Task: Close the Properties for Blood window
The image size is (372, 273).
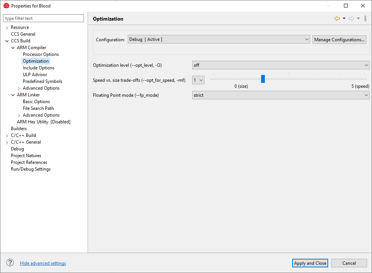Action: pyautogui.click(x=363, y=6)
